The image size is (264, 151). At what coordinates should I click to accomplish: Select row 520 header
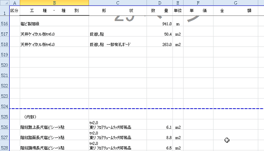point(4,63)
